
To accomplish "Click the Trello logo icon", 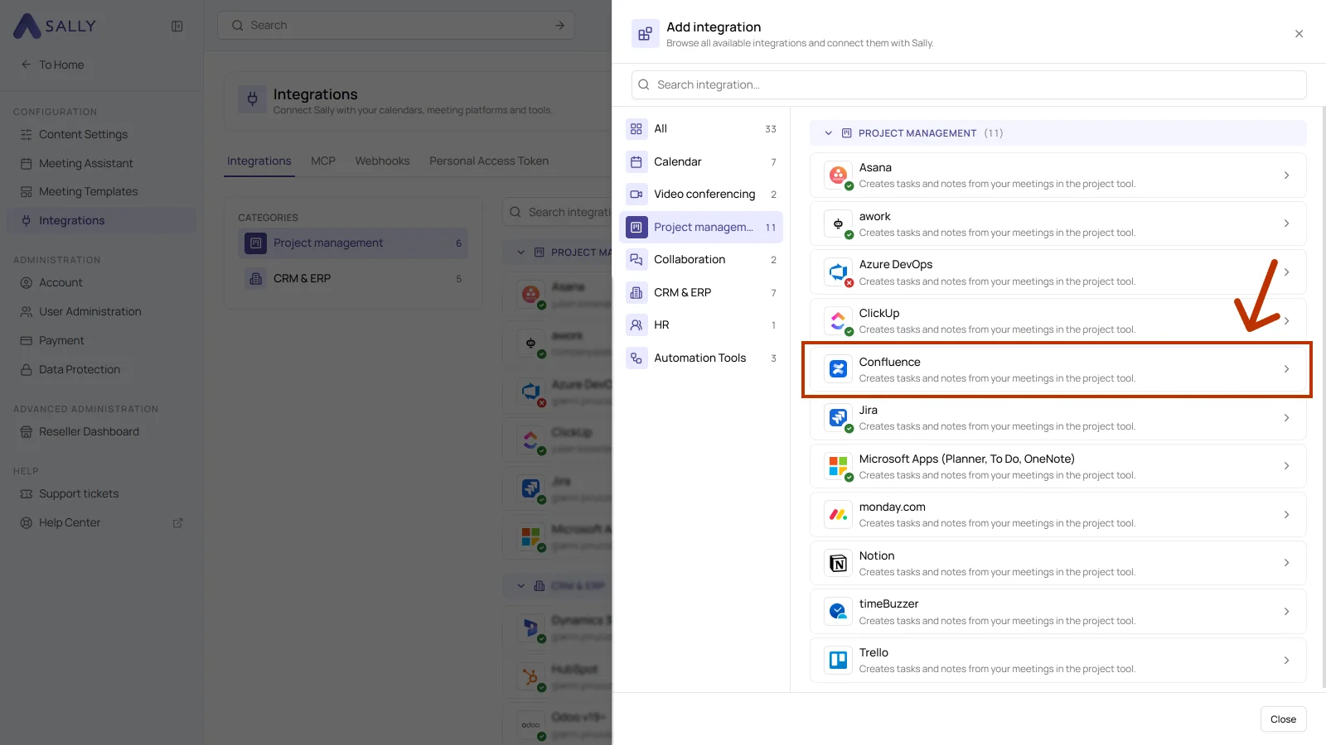I will tap(838, 660).
